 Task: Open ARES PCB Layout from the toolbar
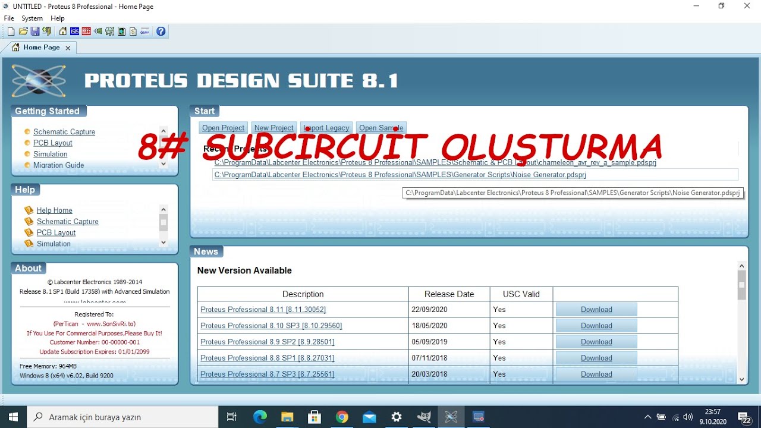tap(86, 32)
